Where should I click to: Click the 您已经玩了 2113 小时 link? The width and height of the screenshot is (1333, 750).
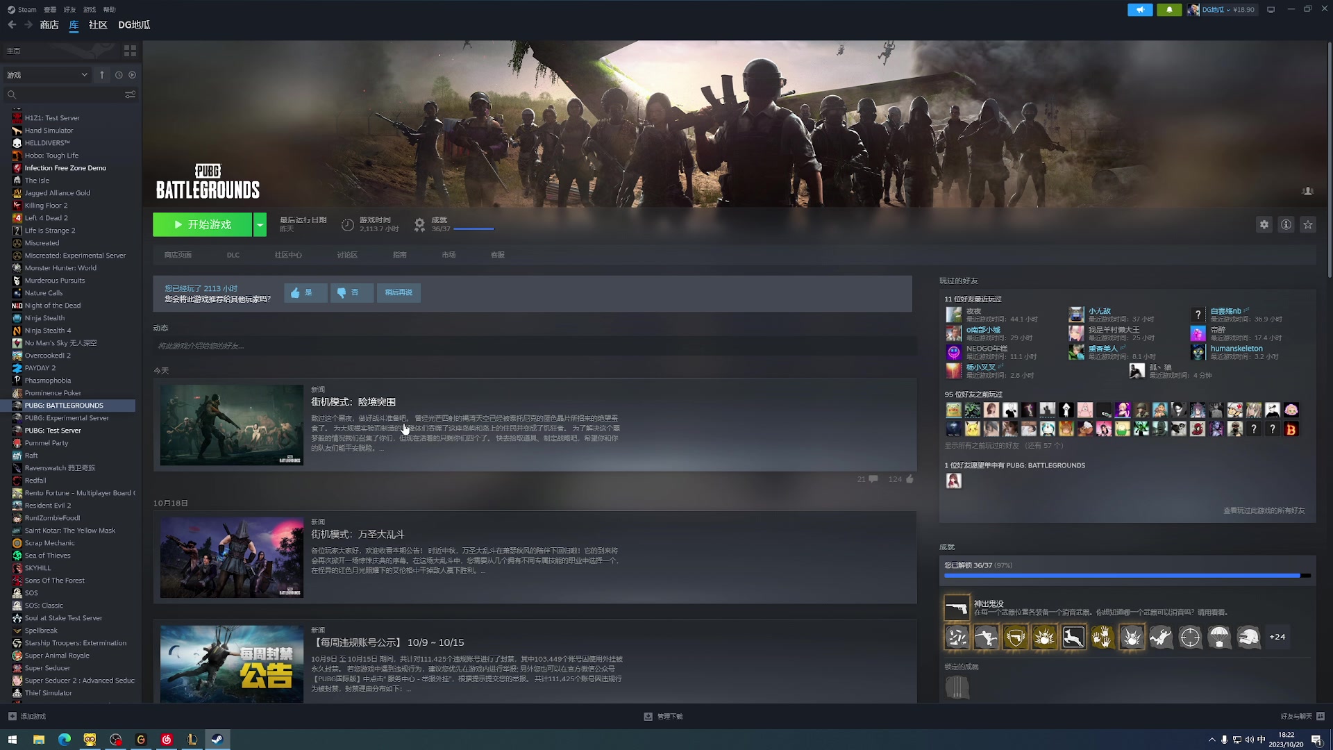(201, 288)
